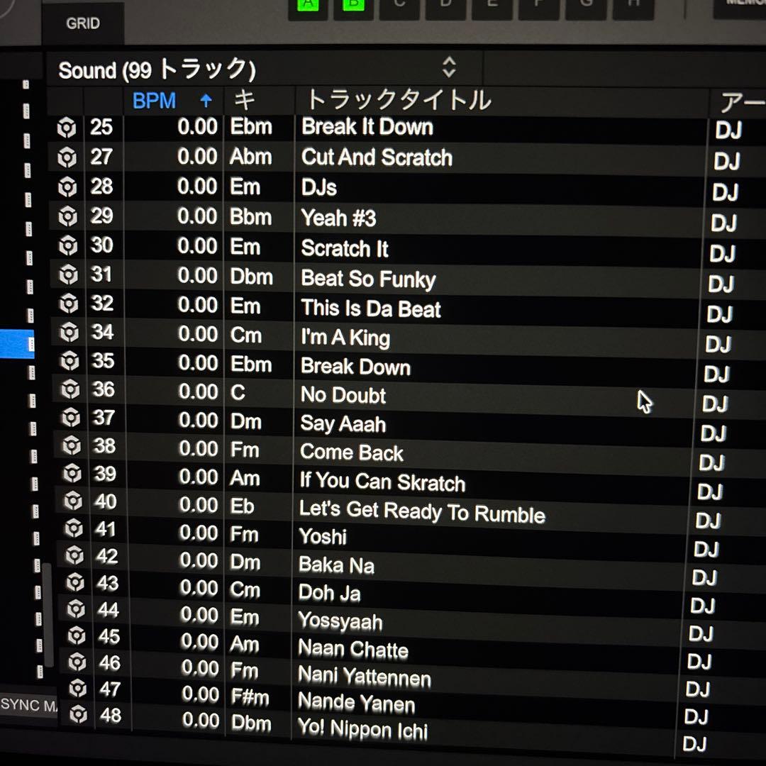Click the icon beside "Cut And Scratch"
The height and width of the screenshot is (766, 766).
point(67,156)
